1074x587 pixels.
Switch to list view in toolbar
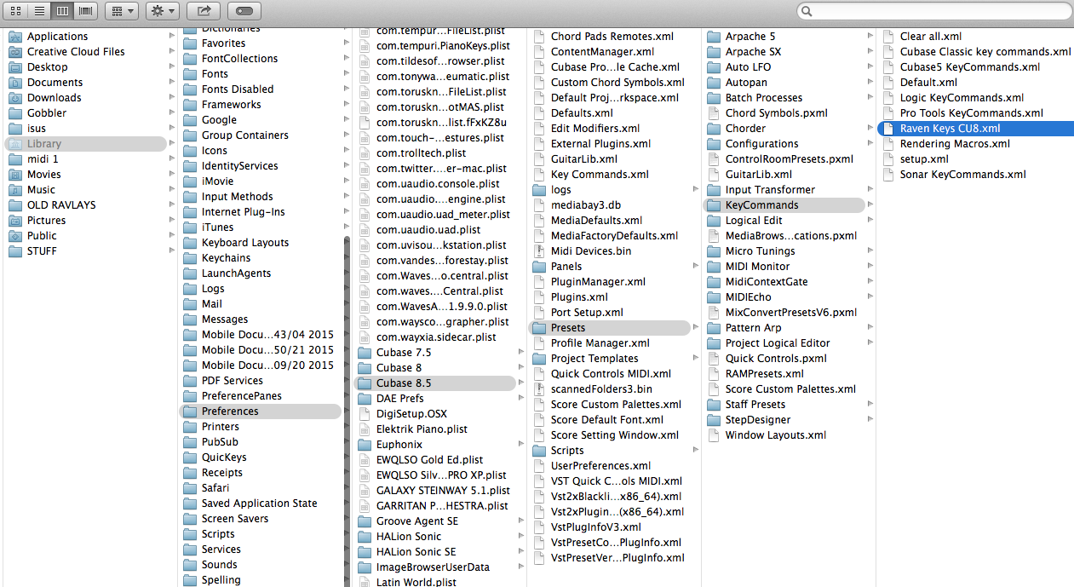click(x=38, y=11)
